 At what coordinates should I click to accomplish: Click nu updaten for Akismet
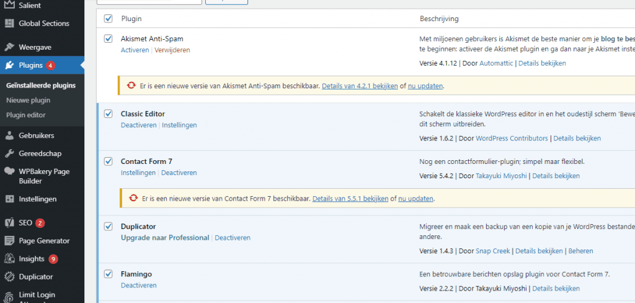pos(425,86)
